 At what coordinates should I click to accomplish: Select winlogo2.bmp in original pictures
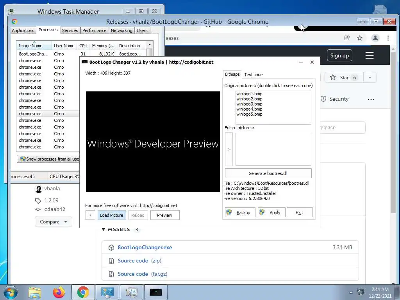[249, 99]
